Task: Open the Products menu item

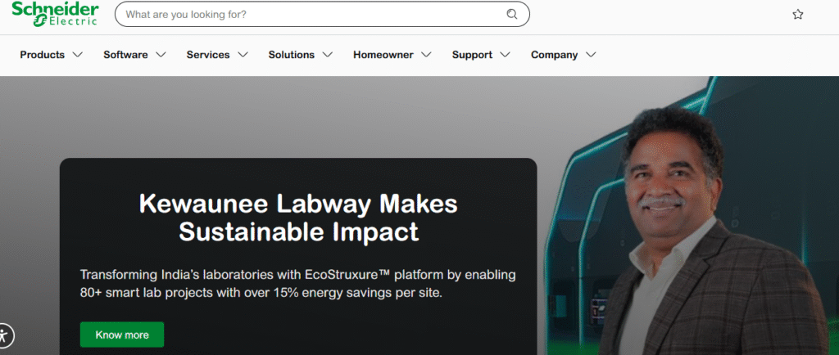Action: pyautogui.click(x=43, y=55)
